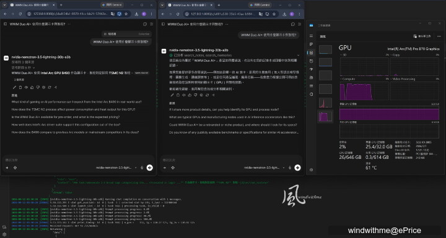Click follow-up about WWM Duo AI+ pre-order pricing
Viewport: 446px width, 238px height.
click(66, 117)
